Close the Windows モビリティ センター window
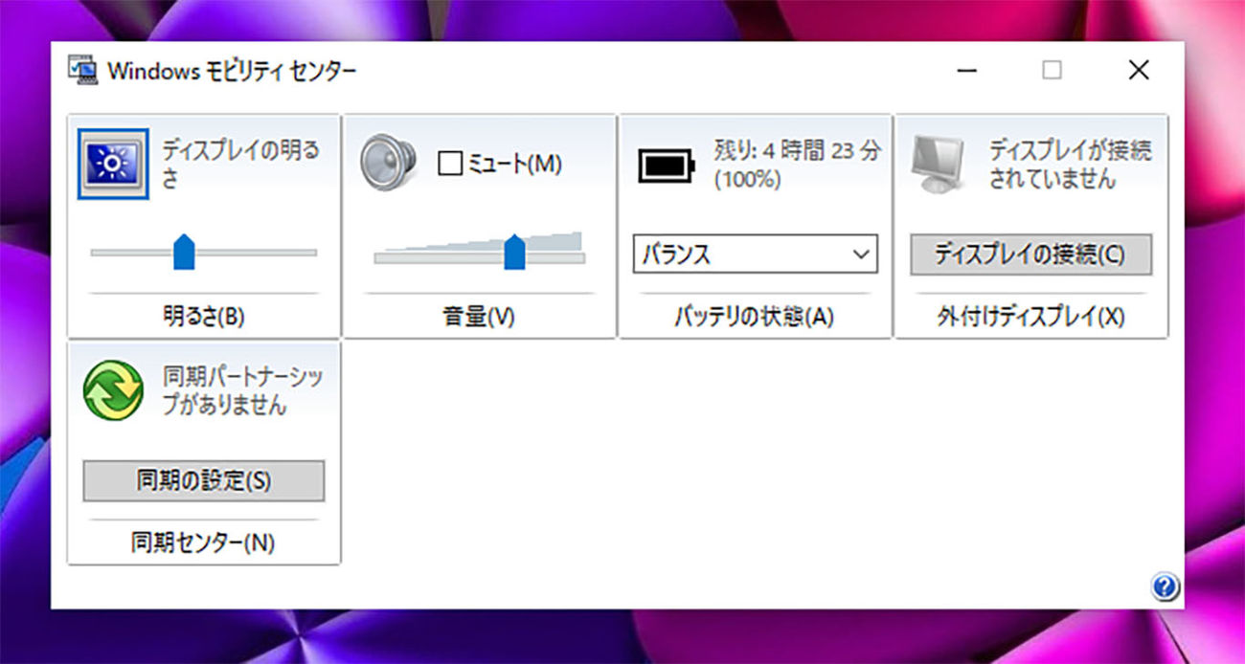 point(1139,70)
